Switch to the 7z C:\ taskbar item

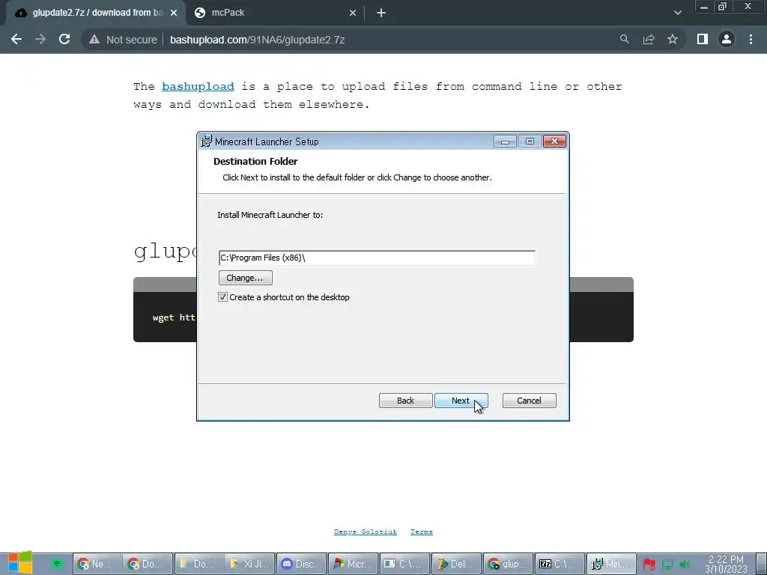tap(560, 564)
